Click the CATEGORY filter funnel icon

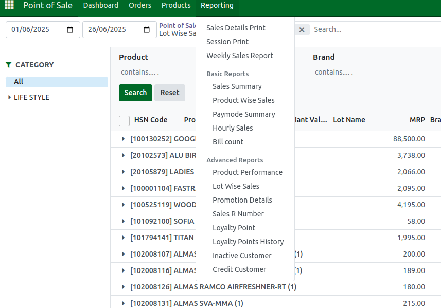(8, 65)
